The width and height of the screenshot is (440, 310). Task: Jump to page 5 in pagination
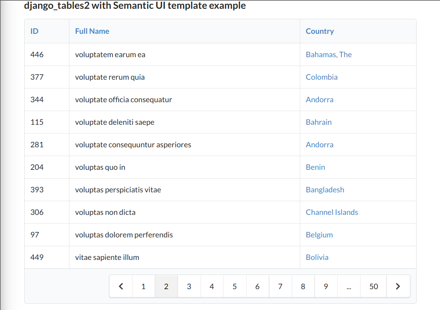coord(234,286)
